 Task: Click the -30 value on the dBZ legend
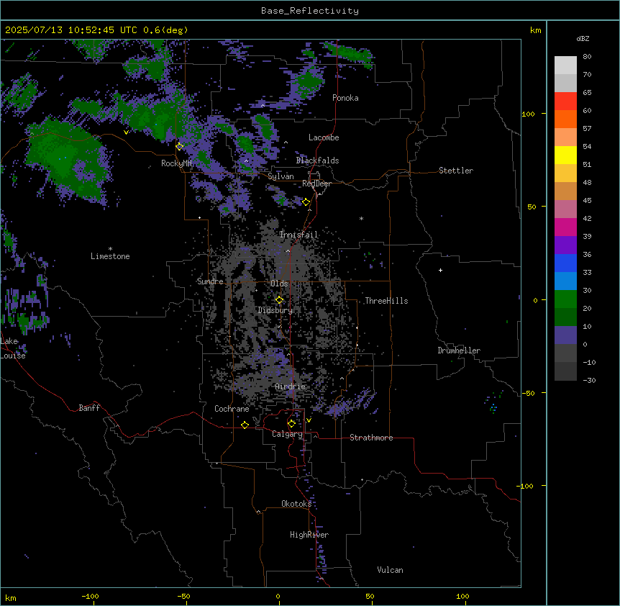pyautogui.click(x=589, y=381)
